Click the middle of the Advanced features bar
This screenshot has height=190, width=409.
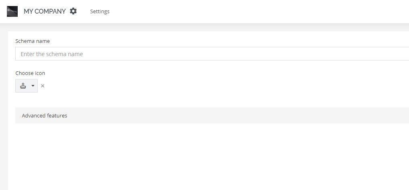point(212,115)
